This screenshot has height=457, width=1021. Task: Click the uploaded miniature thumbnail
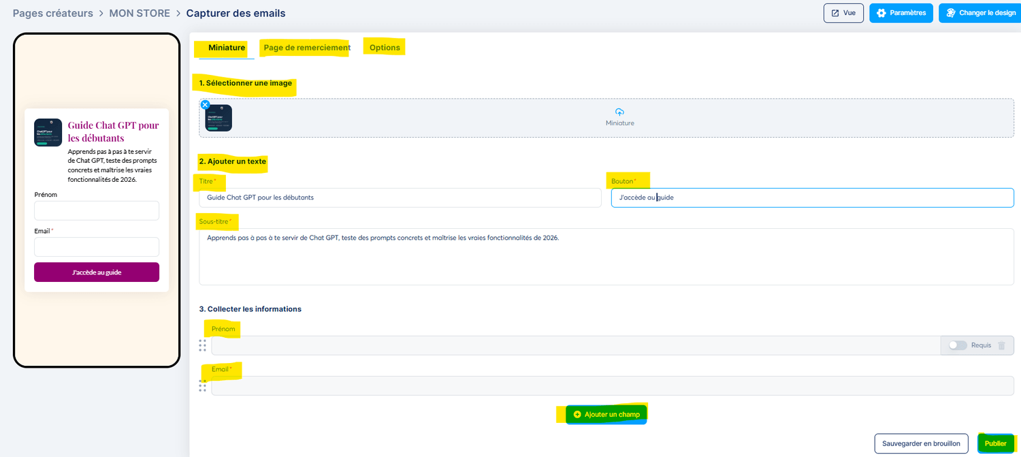pyautogui.click(x=218, y=118)
